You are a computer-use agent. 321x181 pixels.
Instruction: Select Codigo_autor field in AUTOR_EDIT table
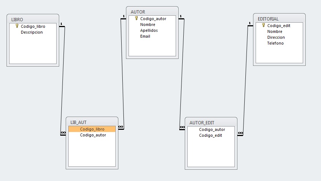click(x=212, y=129)
